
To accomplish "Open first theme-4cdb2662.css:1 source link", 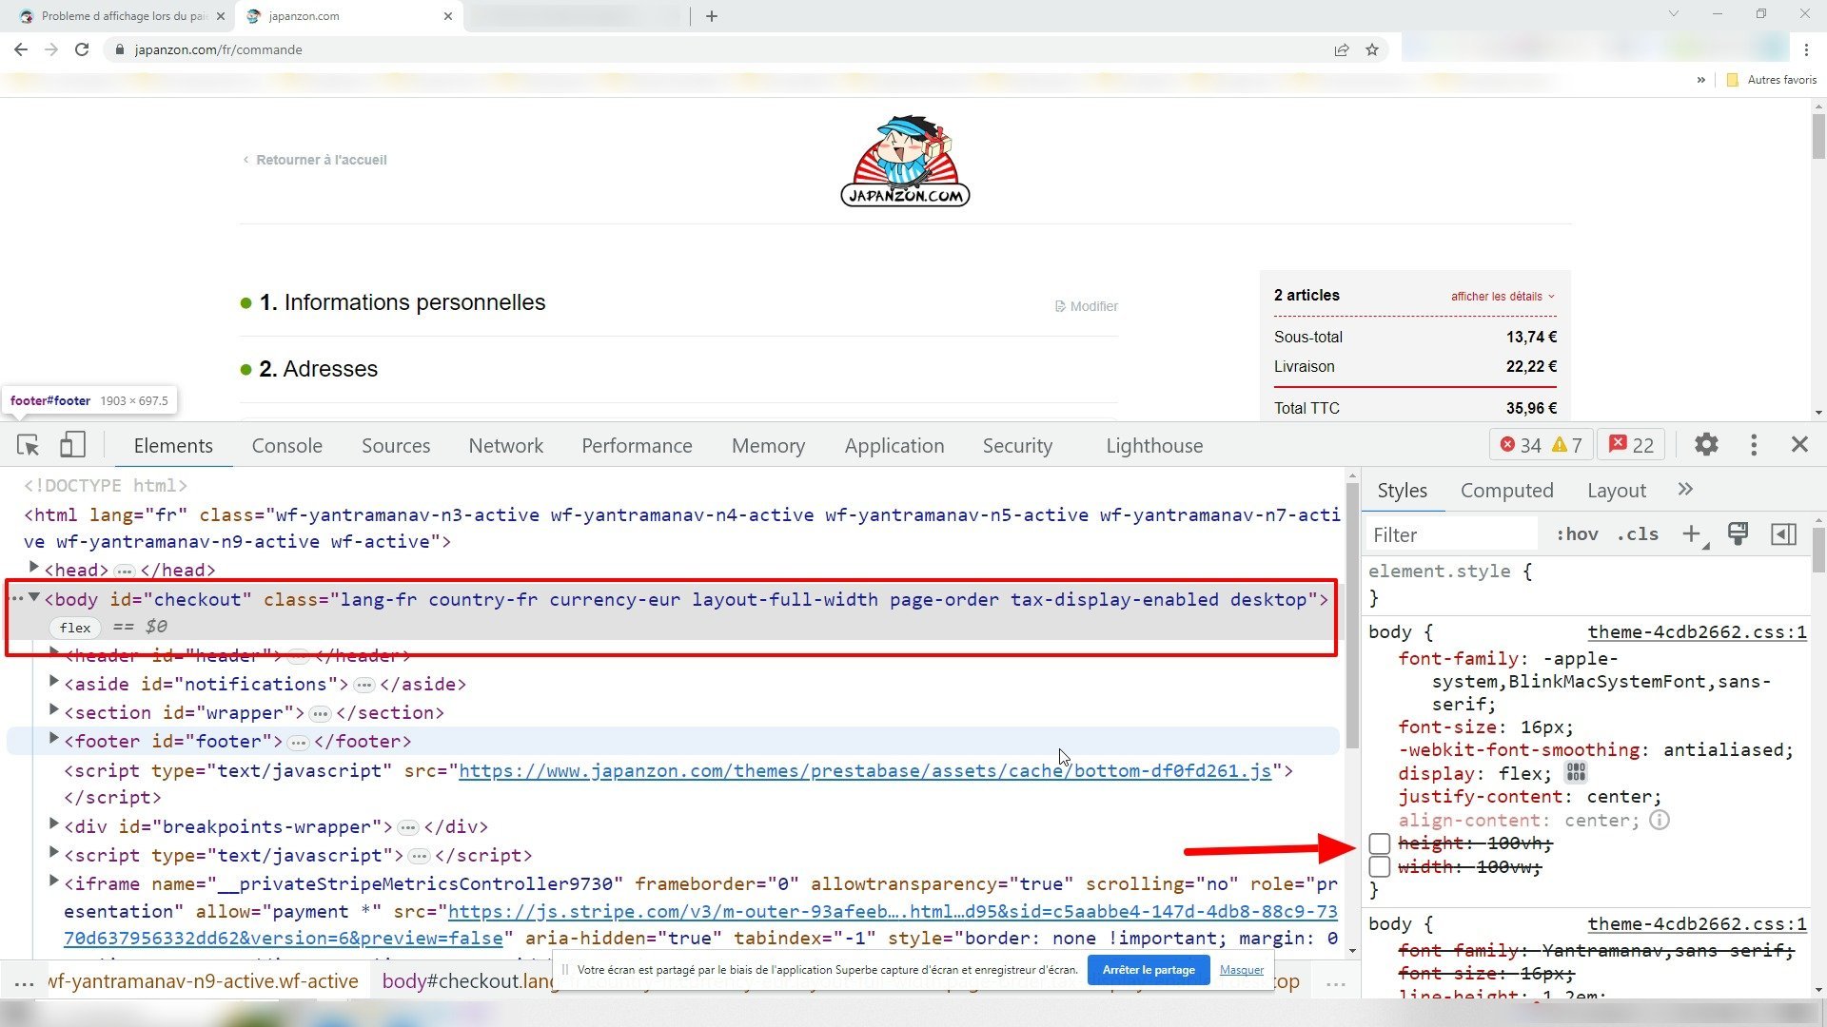I will pyautogui.click(x=1697, y=631).
